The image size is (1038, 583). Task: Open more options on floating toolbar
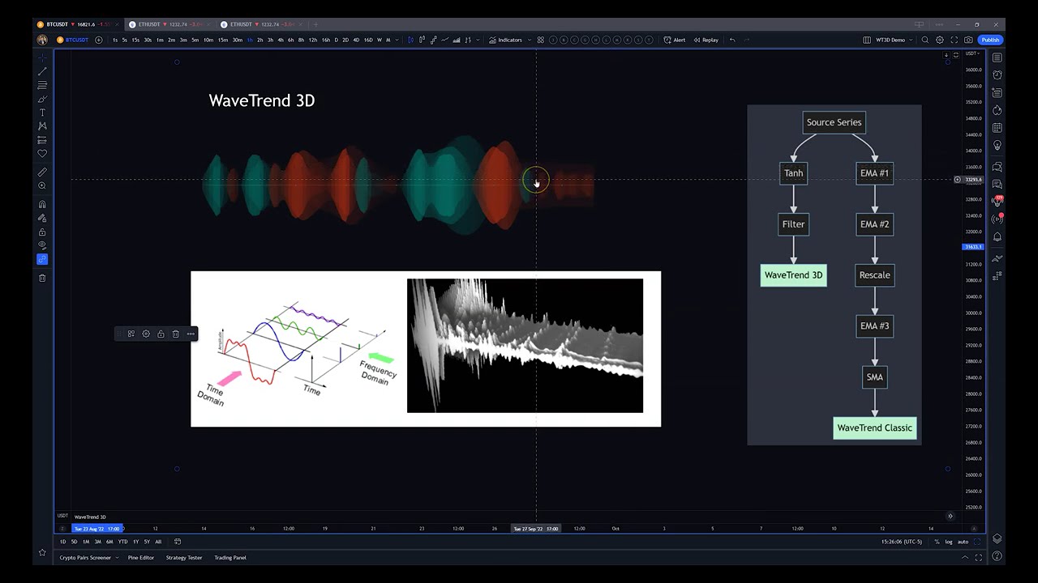[191, 334]
